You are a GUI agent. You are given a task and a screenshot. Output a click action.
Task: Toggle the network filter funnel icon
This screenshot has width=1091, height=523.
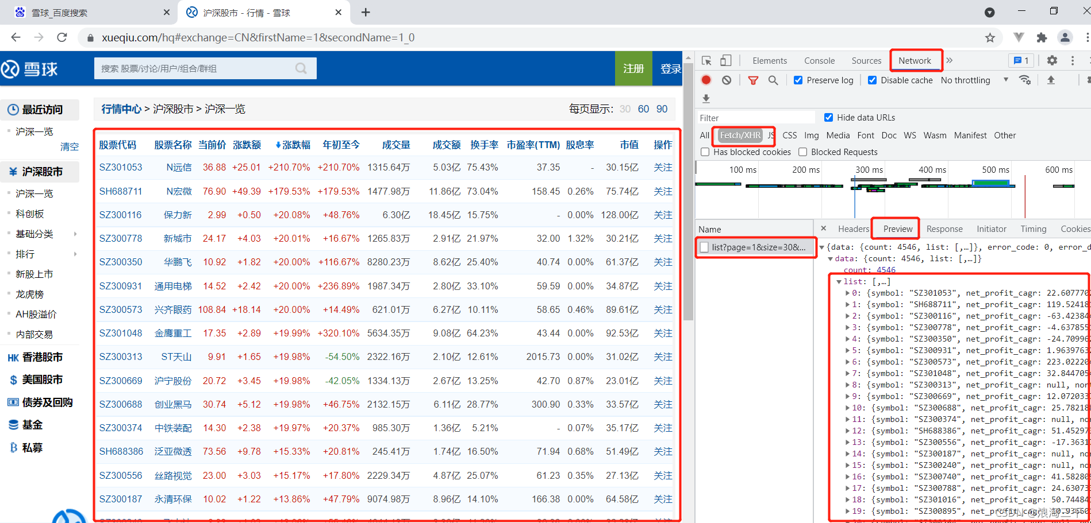pos(753,80)
